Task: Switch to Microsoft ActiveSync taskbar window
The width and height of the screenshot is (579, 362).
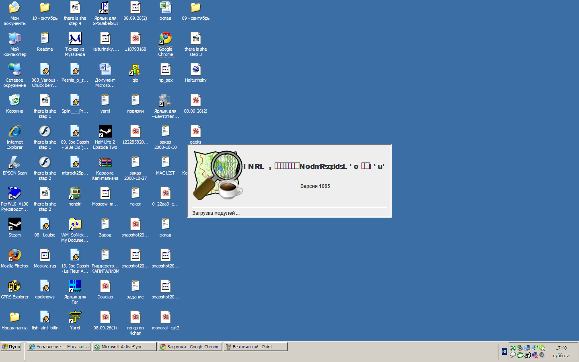Action: (x=124, y=347)
